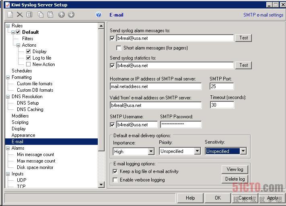Click the Move Down arrow icon
This screenshot has height=206, width=286.
pos(71,14)
